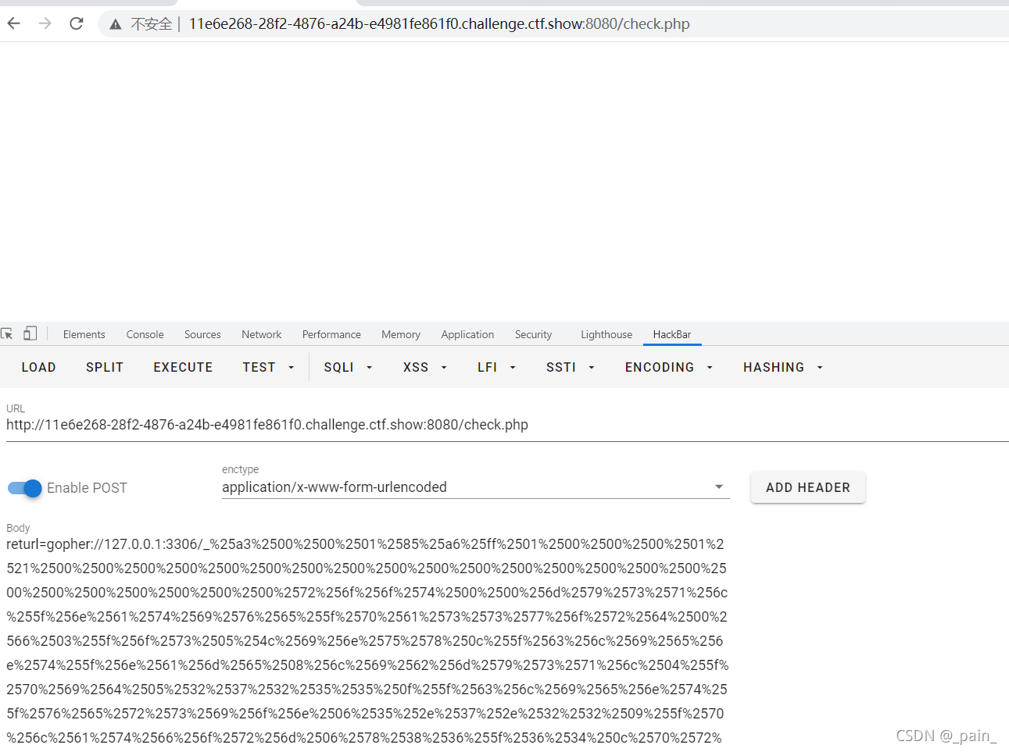
Task: Select the browser address bar URL
Action: pyautogui.click(x=439, y=24)
